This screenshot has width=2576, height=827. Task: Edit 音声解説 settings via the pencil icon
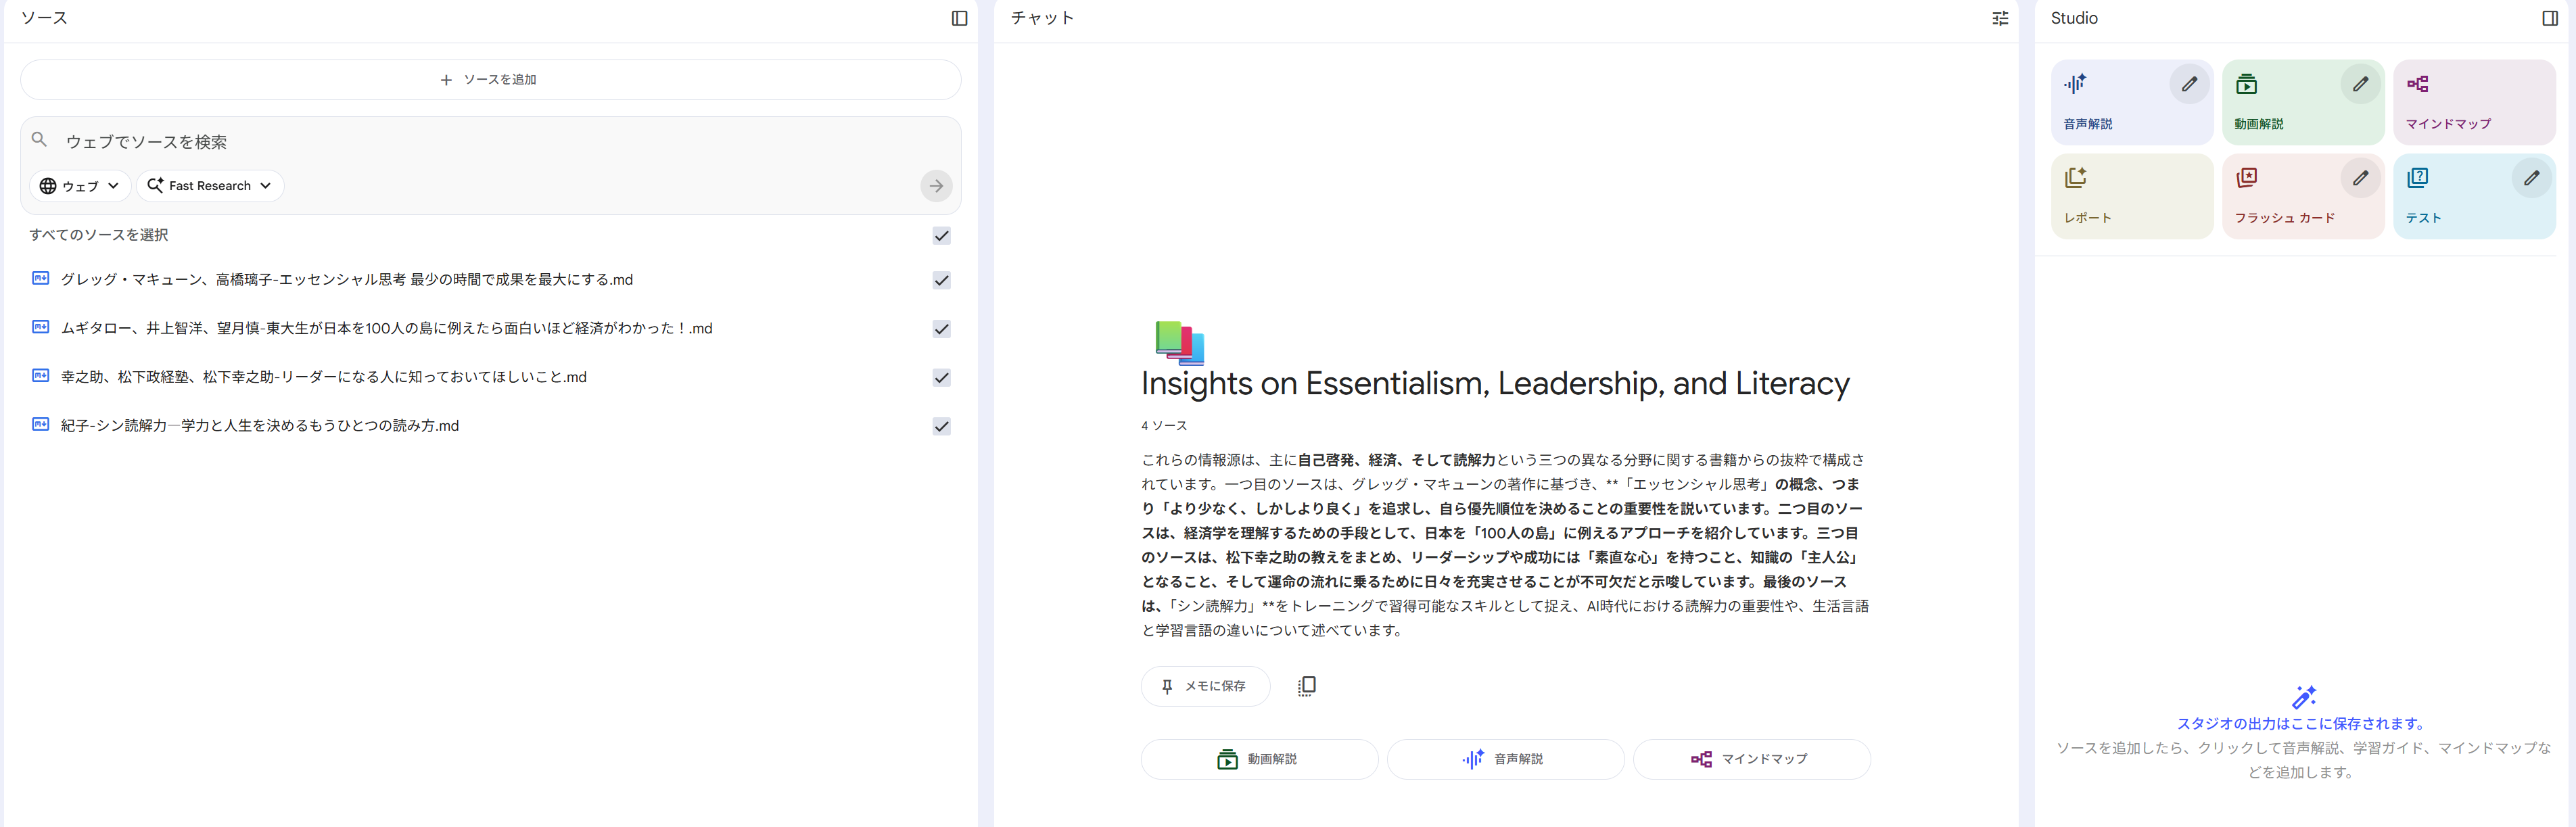pos(2188,84)
